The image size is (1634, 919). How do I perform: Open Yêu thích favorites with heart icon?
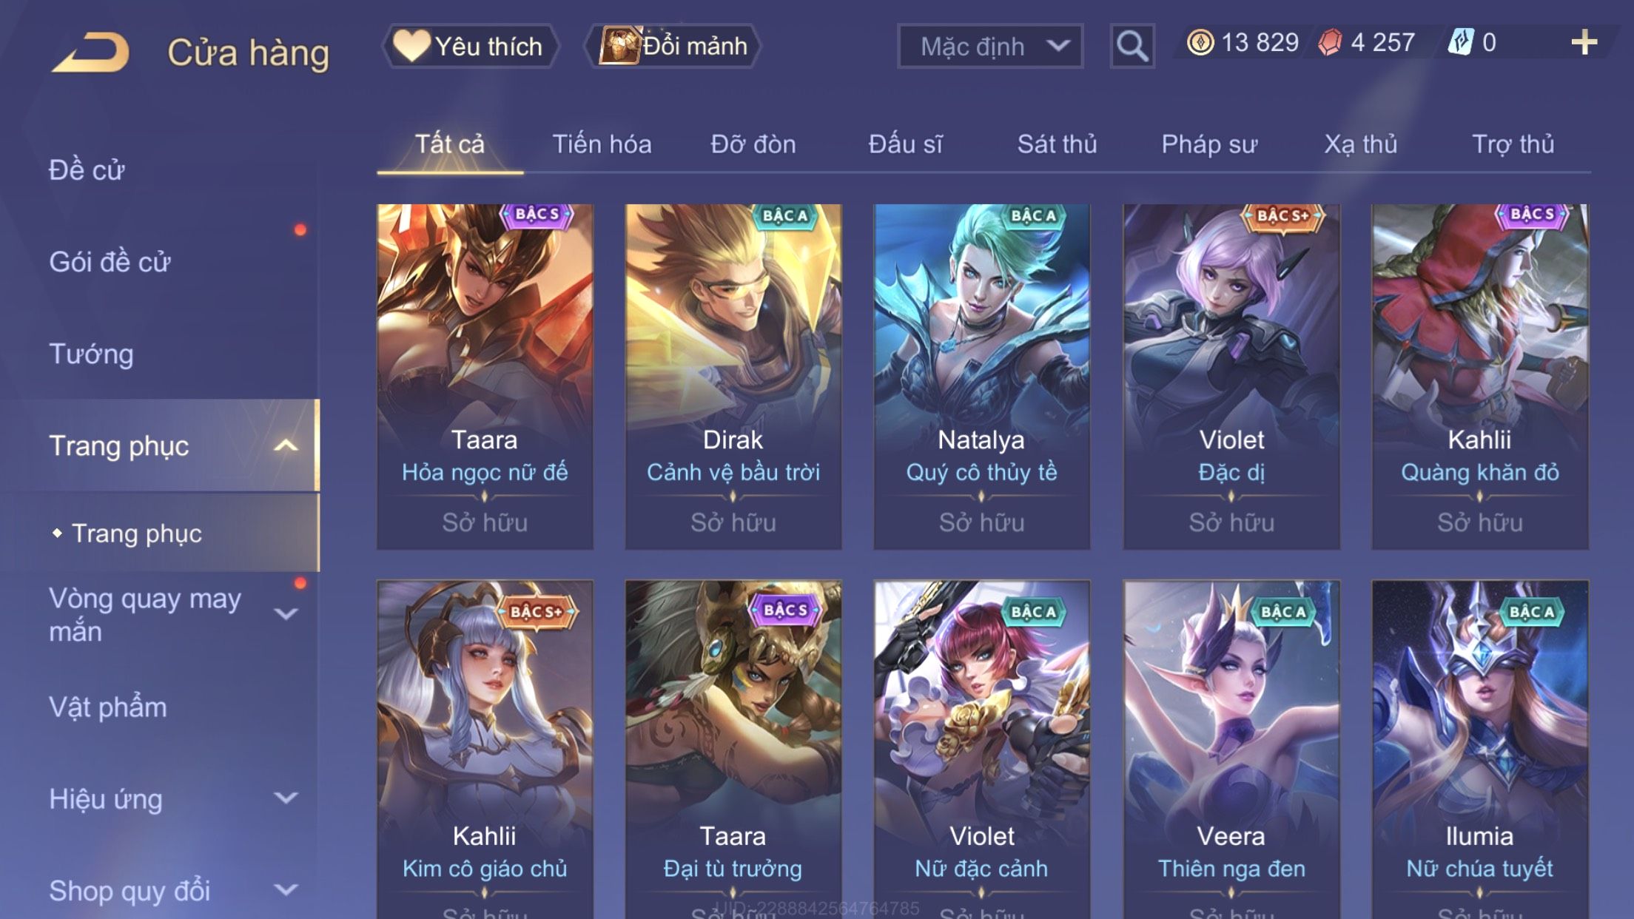tap(469, 46)
